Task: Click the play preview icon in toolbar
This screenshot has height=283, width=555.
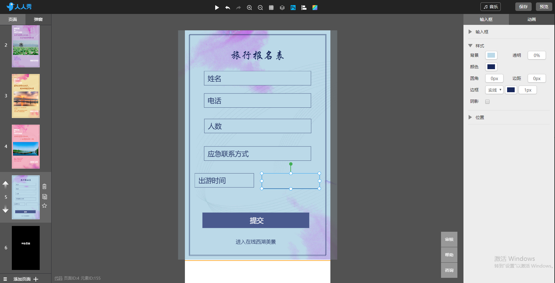Action: pyautogui.click(x=217, y=8)
